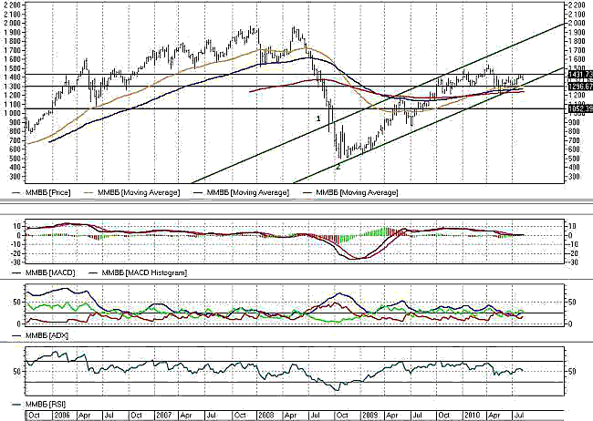Click 50 on the left ADX axis
This screenshot has width=593, height=421.
(16, 302)
